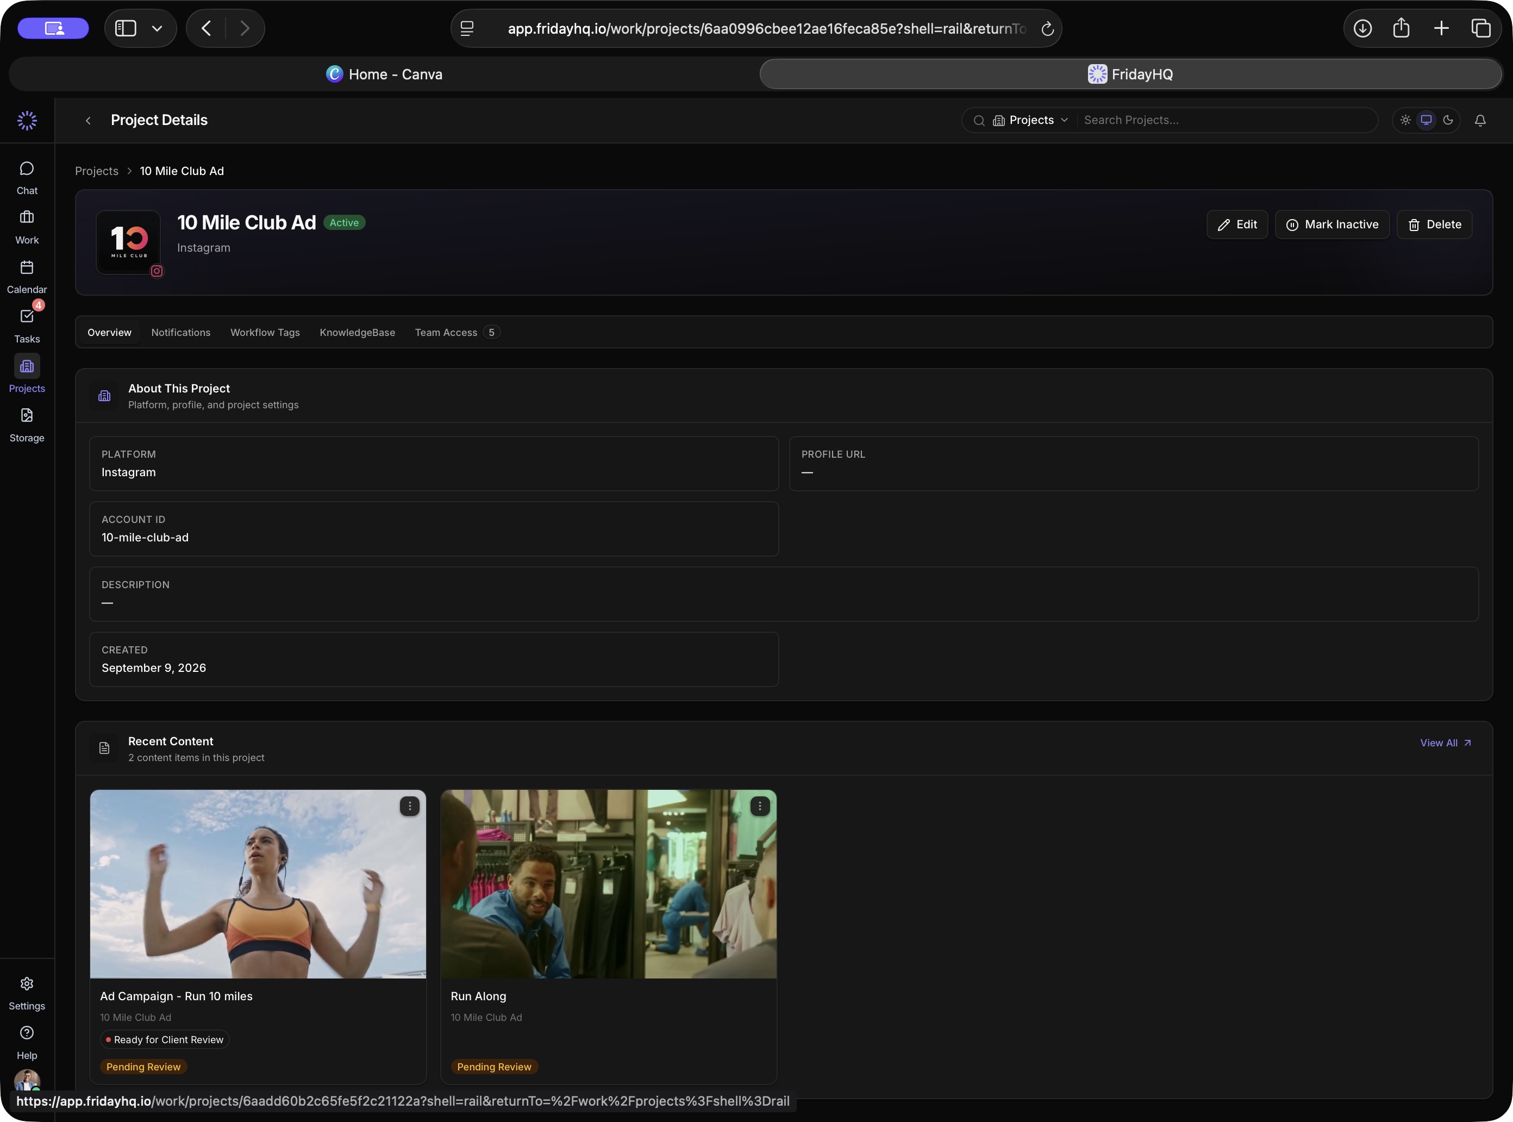The width and height of the screenshot is (1513, 1122).
Task: Open browser tab overview icon
Action: pos(1480,28)
